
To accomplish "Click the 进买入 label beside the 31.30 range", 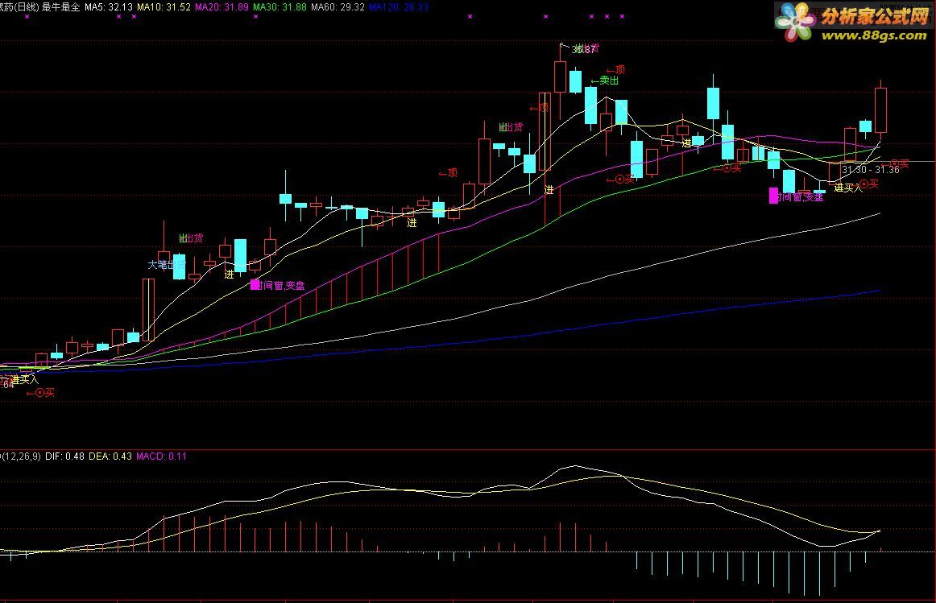I will [x=848, y=188].
